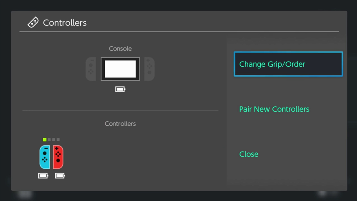Click the third grey player indicator light

tap(54, 140)
